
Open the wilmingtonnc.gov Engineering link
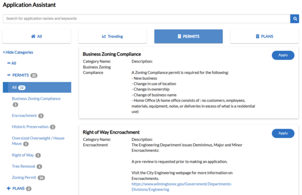[x=181, y=187]
